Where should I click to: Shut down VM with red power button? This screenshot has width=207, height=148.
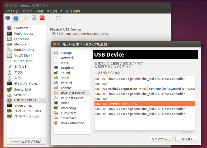click(x=42, y=18)
